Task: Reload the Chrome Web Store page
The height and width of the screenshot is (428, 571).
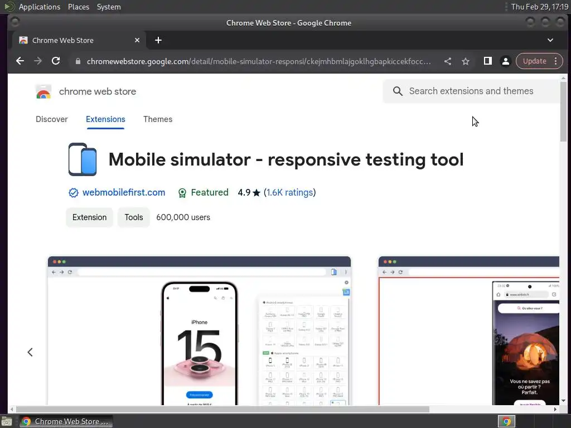Action: (56, 61)
